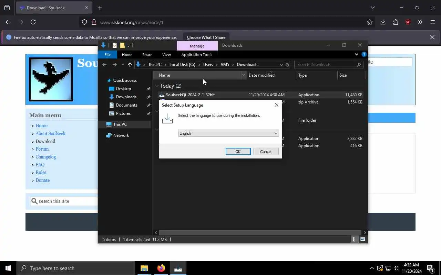
Task: Open uBlock Origin extension icon
Action: (x=408, y=22)
